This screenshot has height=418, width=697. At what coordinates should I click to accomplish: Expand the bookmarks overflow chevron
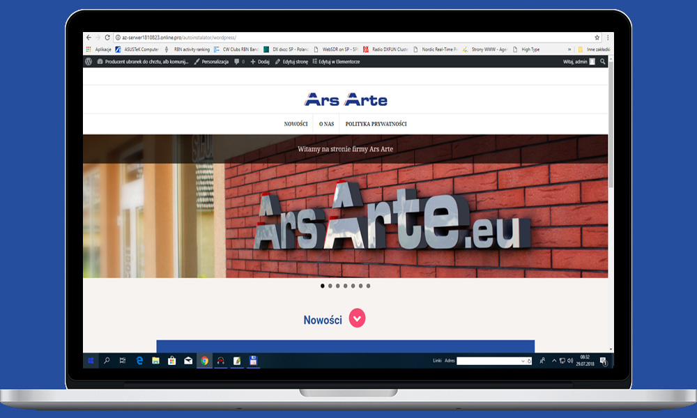click(569, 49)
